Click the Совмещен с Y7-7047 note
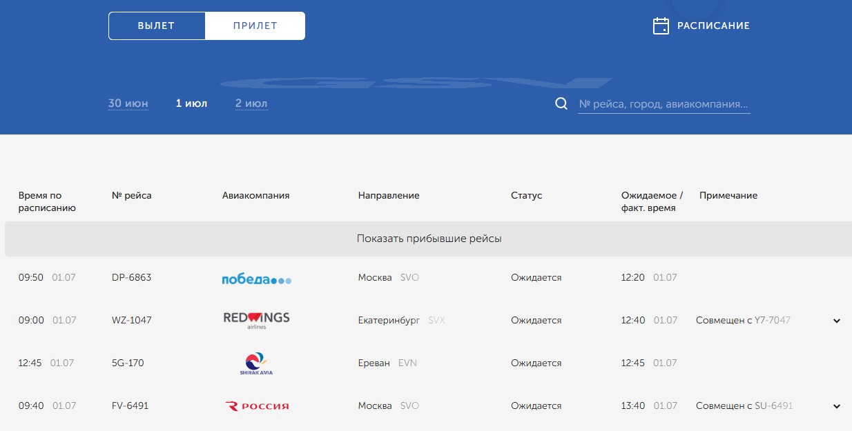Image resolution: width=852 pixels, height=431 pixels. pyautogui.click(x=743, y=320)
